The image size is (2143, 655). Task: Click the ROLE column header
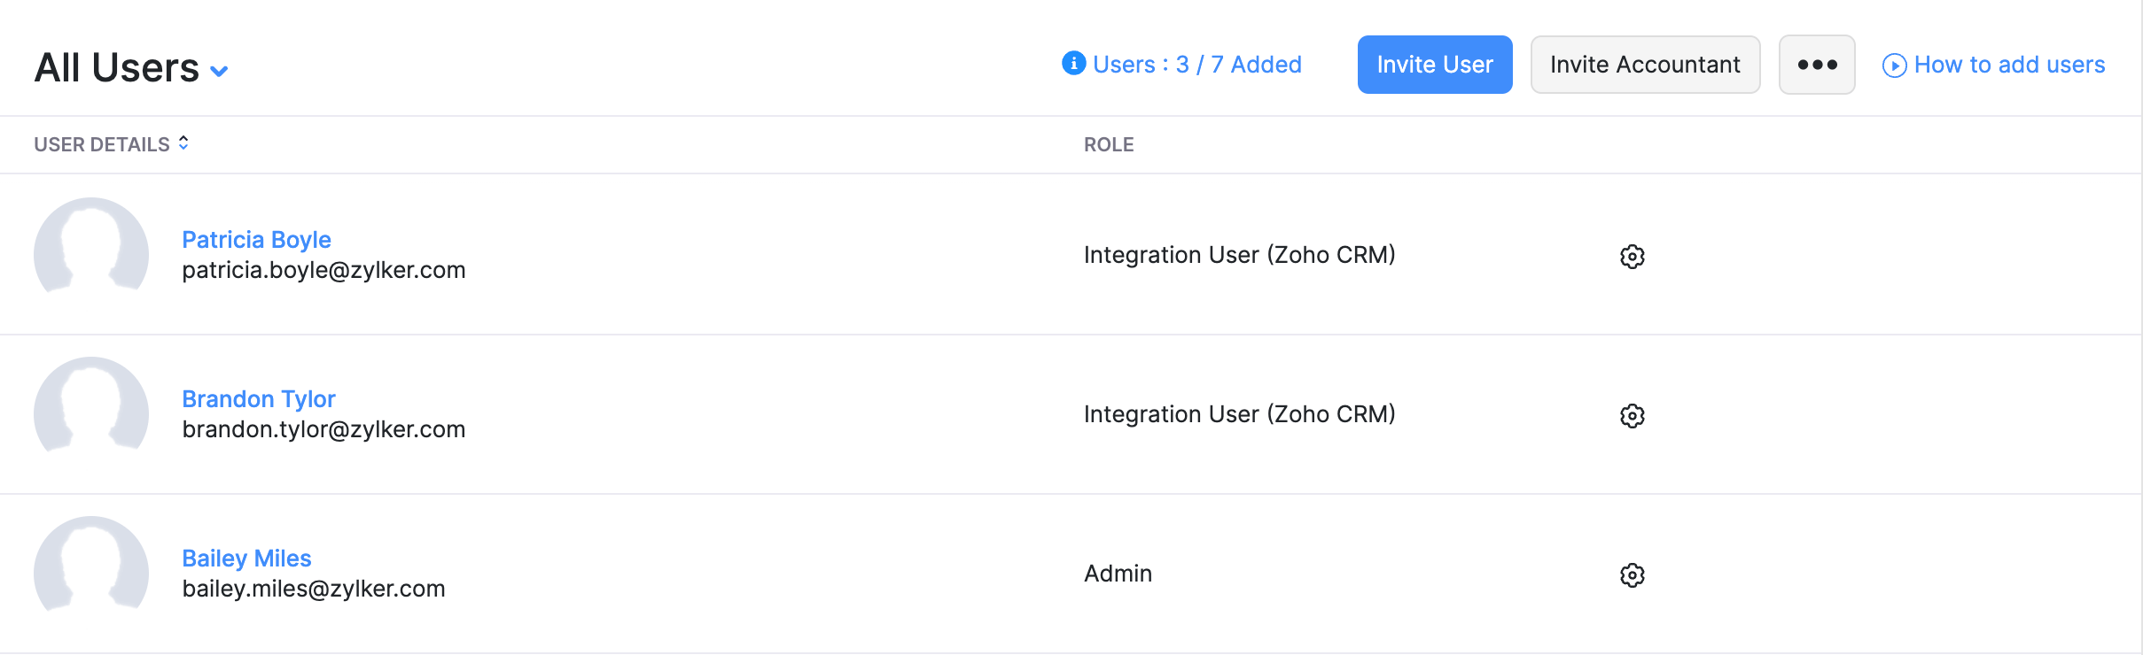1109,144
